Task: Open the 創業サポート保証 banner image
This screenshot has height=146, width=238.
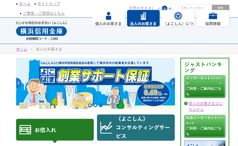Action: point(96,83)
